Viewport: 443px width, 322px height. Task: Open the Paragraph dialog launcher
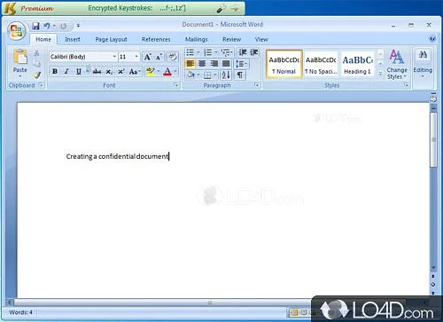tap(257, 85)
